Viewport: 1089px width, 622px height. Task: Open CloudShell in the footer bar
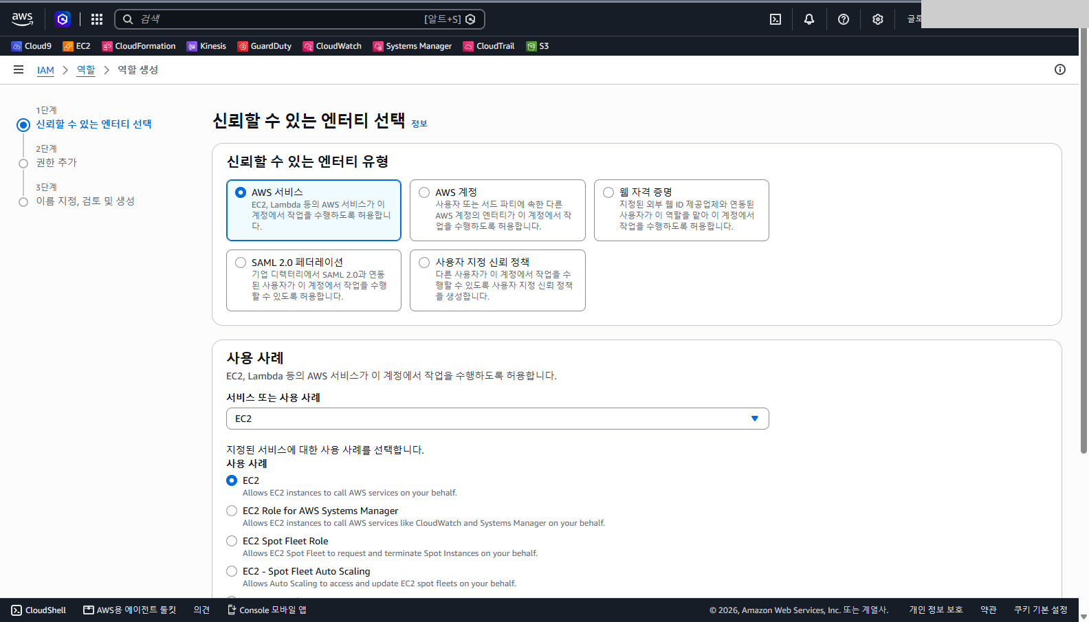click(x=38, y=610)
